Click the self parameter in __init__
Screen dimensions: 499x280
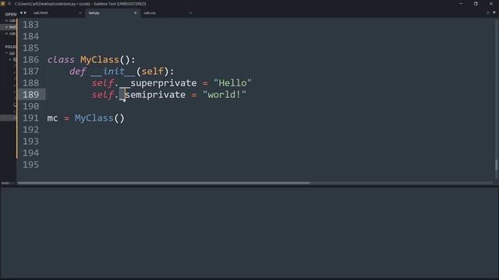153,72
